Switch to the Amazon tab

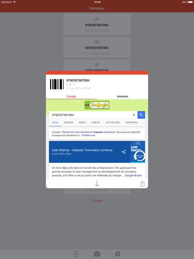[x=122, y=96]
